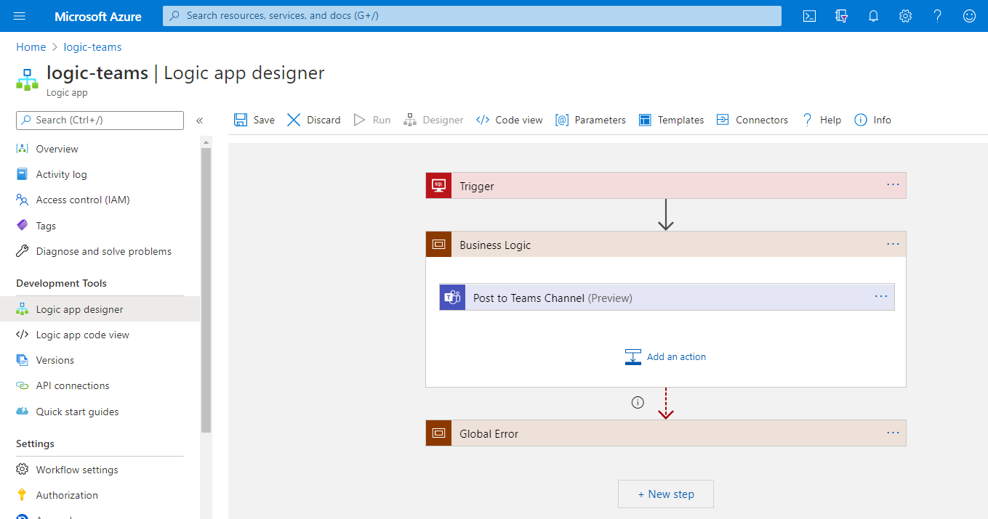Screen dimensions: 988x519
Task: Collapse the left sidebar menu
Action: click(199, 120)
